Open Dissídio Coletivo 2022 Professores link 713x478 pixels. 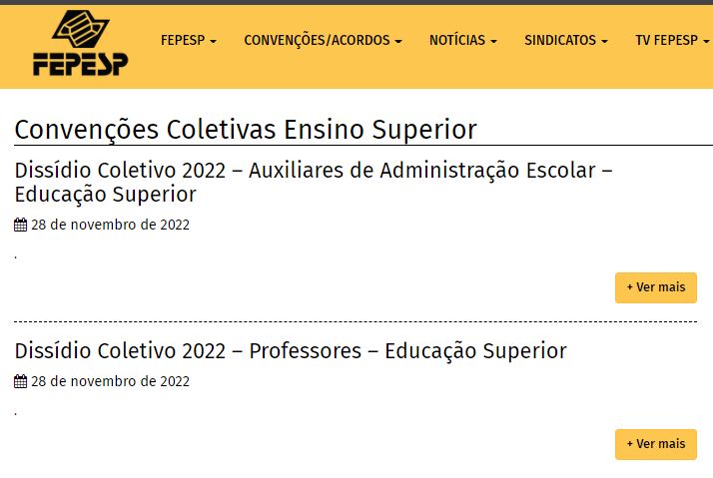click(x=290, y=351)
